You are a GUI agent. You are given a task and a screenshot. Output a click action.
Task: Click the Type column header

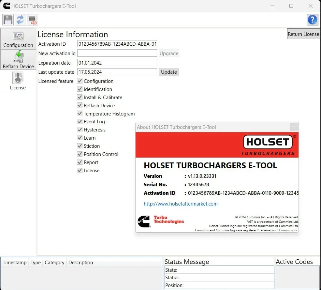pyautogui.click(x=36, y=263)
